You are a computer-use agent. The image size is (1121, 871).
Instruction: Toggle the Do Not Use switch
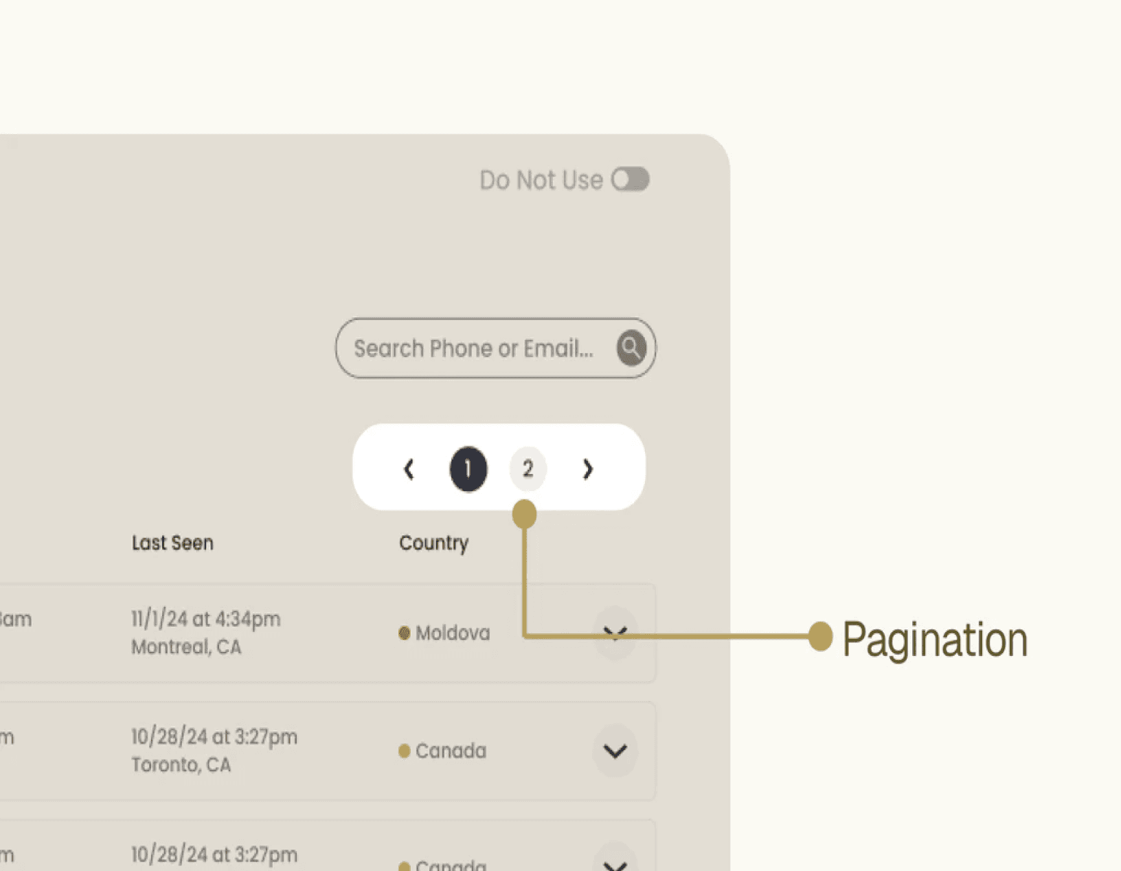[631, 180]
